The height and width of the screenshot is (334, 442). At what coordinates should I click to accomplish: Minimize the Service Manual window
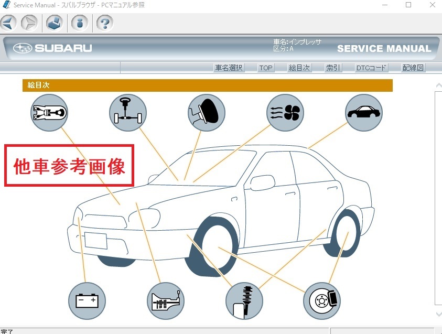coord(385,5)
